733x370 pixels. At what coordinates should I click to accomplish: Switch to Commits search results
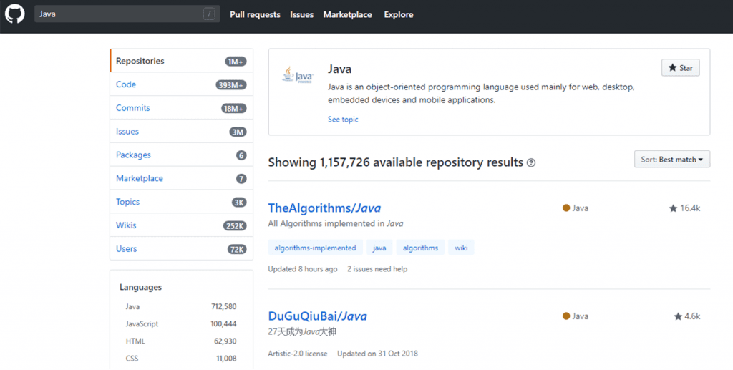coord(133,108)
